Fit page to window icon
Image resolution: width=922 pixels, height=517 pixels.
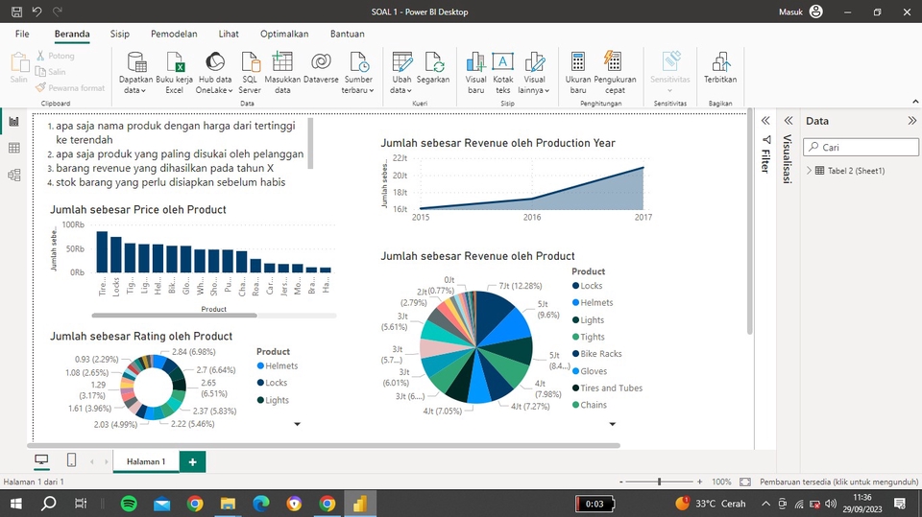coord(745,482)
